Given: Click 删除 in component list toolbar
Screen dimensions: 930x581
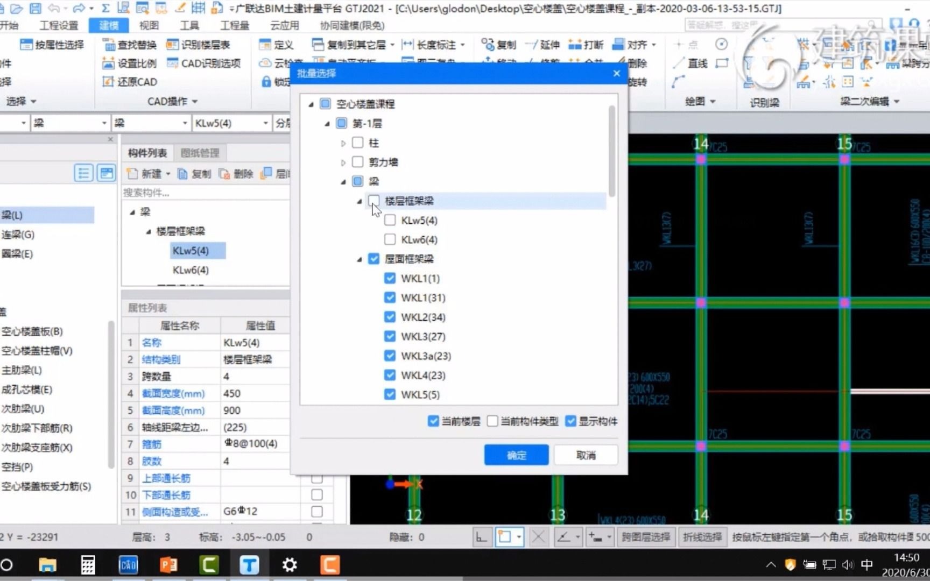Looking at the screenshot, I should coord(236,173).
